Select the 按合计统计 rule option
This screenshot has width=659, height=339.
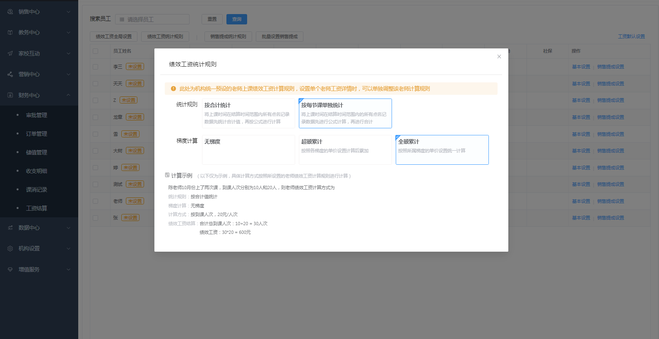coord(248,113)
